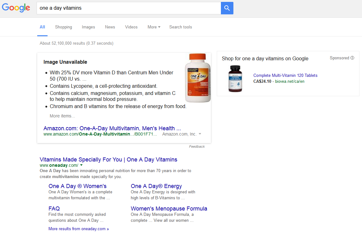Go to the Videos tab
The width and height of the screenshot is (362, 233).
[x=131, y=27]
